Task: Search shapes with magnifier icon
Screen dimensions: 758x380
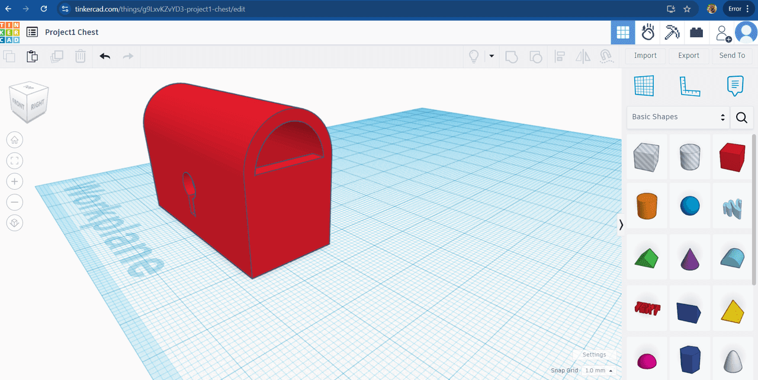Action: point(741,117)
